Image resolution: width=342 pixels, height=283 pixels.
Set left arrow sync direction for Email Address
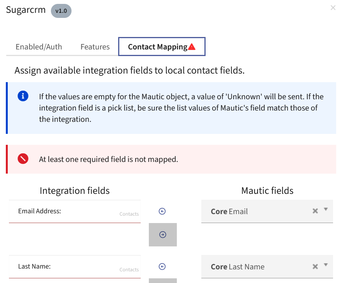pos(162,211)
